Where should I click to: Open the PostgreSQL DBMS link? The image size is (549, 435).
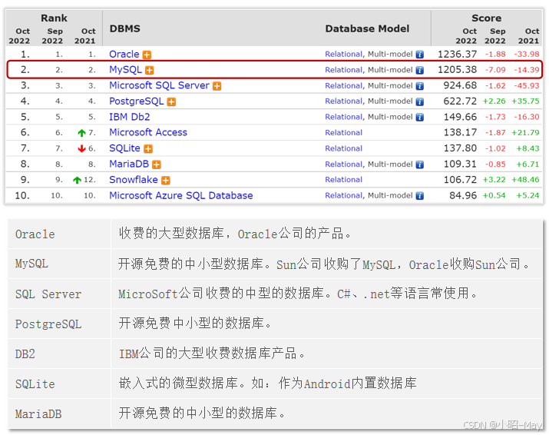tap(136, 101)
